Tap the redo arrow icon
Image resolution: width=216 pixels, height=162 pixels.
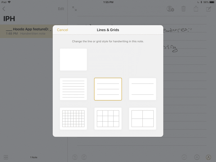pyautogui.click(x=84, y=157)
